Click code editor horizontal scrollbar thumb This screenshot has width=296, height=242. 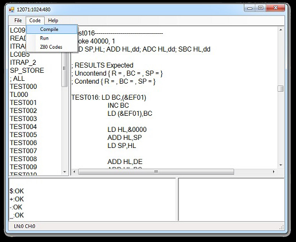156,171
